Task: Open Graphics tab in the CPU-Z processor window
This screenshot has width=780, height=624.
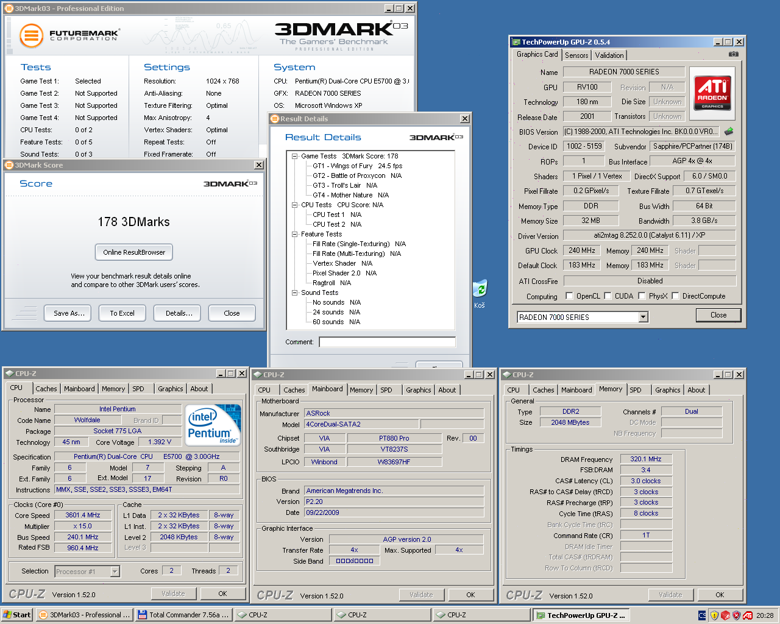Action: click(171, 389)
